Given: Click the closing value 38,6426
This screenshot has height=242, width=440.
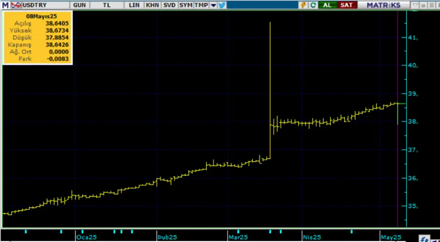Looking at the screenshot, I should 57,45.
